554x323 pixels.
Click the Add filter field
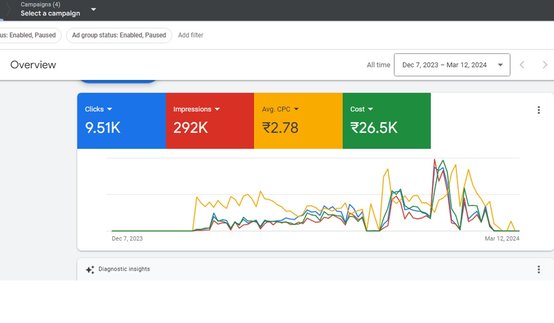click(x=191, y=36)
